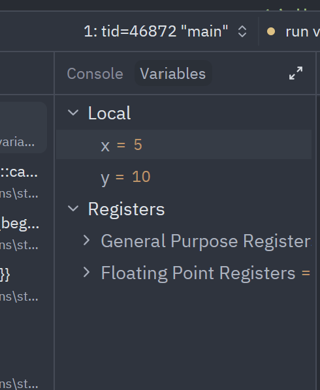320x390 pixels.
Task: Click the run configuration label
Action: 302,31
